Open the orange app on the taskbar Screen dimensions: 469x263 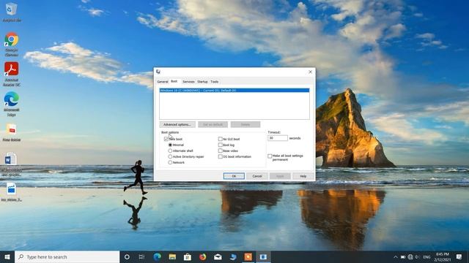248,256
